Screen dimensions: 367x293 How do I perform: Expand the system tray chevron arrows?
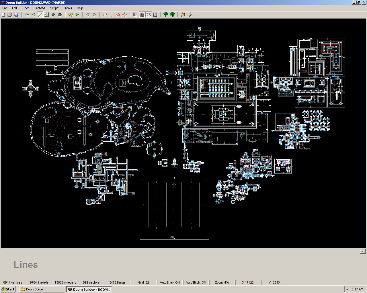[x=347, y=289]
